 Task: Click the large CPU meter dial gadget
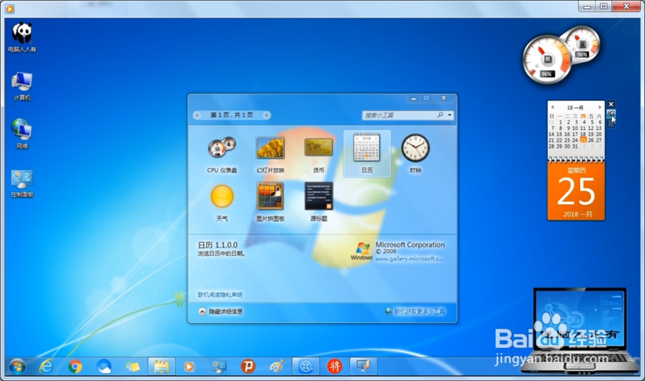click(547, 60)
